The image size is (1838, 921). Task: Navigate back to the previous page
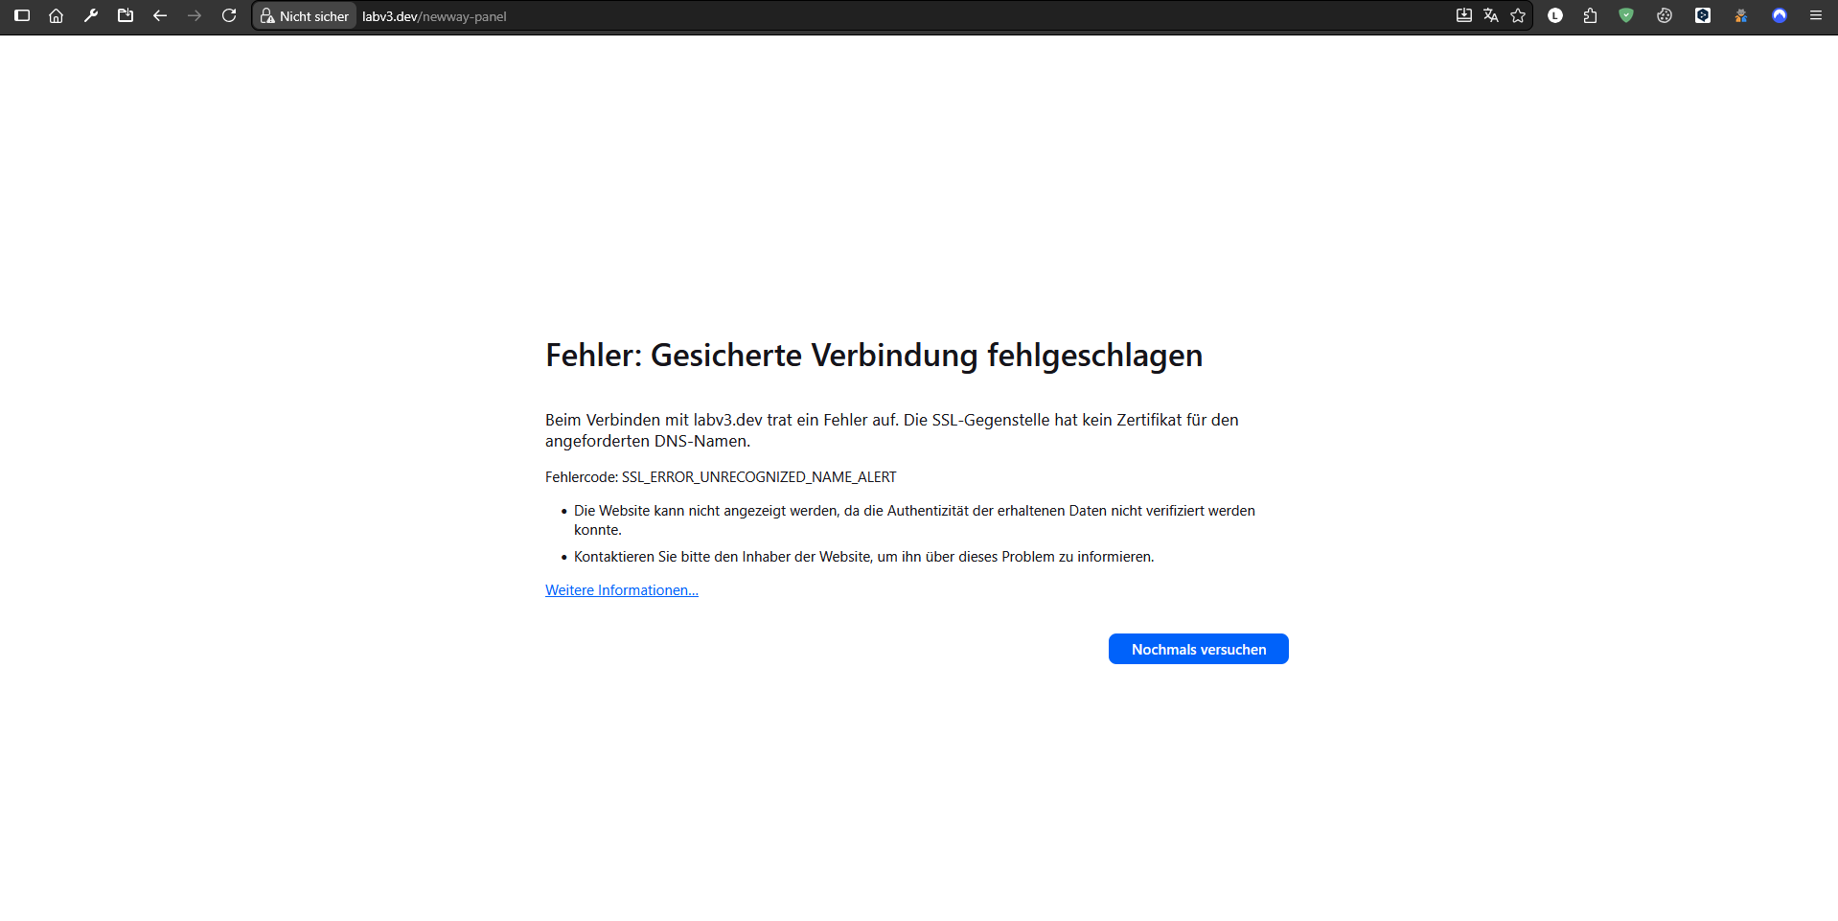(160, 16)
